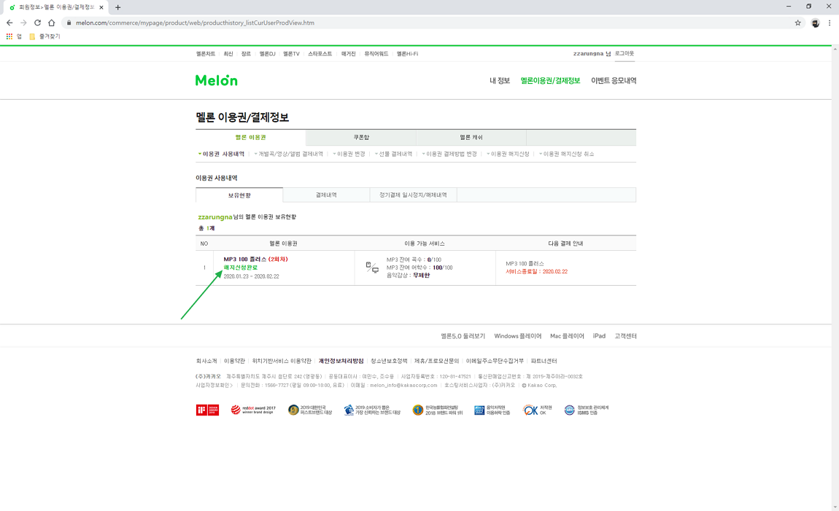Click the 해지신청완료 status text

pos(240,268)
